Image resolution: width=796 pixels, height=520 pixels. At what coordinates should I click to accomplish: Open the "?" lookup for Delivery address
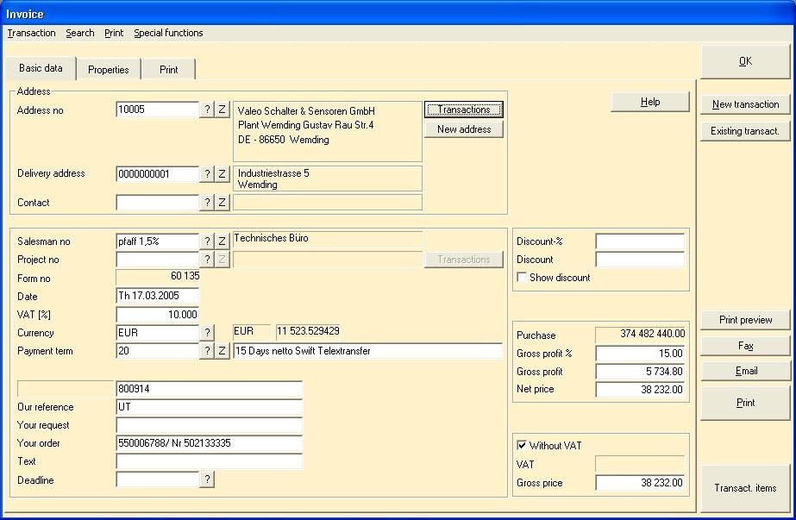208,173
